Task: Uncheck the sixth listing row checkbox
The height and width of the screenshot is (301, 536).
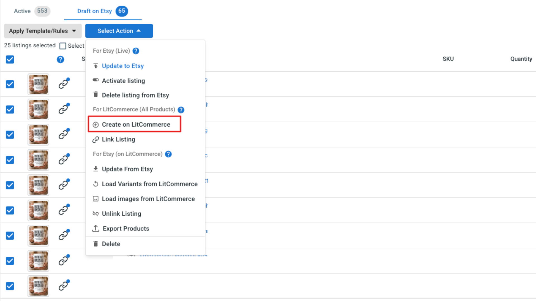Action: (x=10, y=210)
